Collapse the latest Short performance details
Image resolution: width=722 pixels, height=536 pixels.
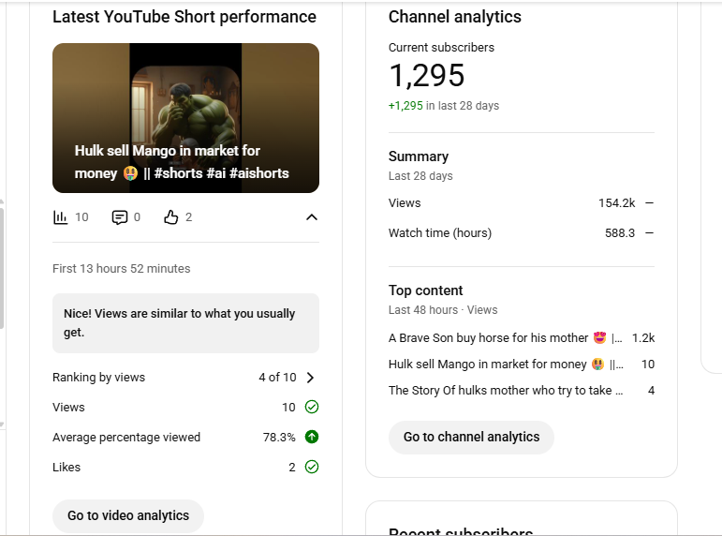pyautogui.click(x=312, y=217)
